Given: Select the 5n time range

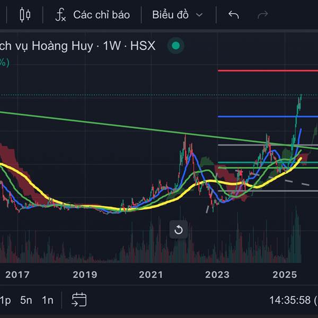Looking at the screenshot, I should (26, 300).
